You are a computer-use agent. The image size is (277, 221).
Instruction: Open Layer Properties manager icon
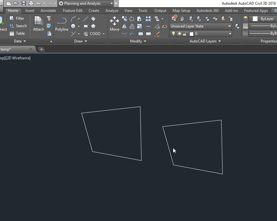174,18
